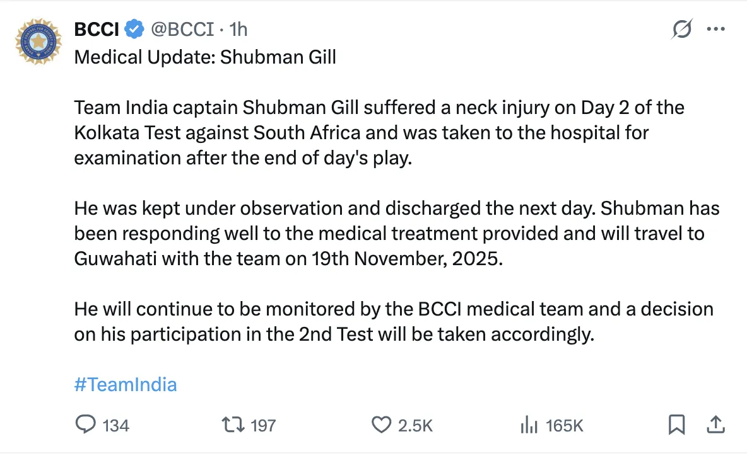Viewport: 747px width, 456px height.
Task: Open the #TeamIndia hashtag
Action: click(126, 384)
